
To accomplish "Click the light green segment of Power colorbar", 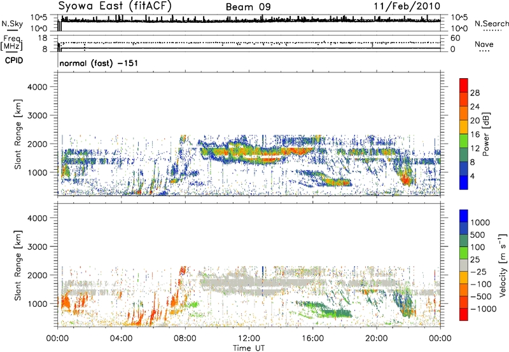I will point(464,141).
